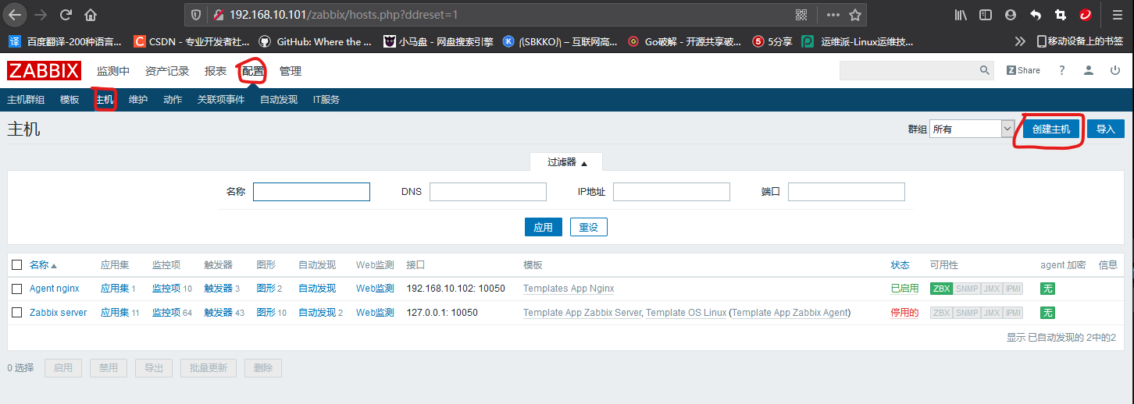Click the IP地址 filter input field
1134x404 pixels.
point(672,192)
